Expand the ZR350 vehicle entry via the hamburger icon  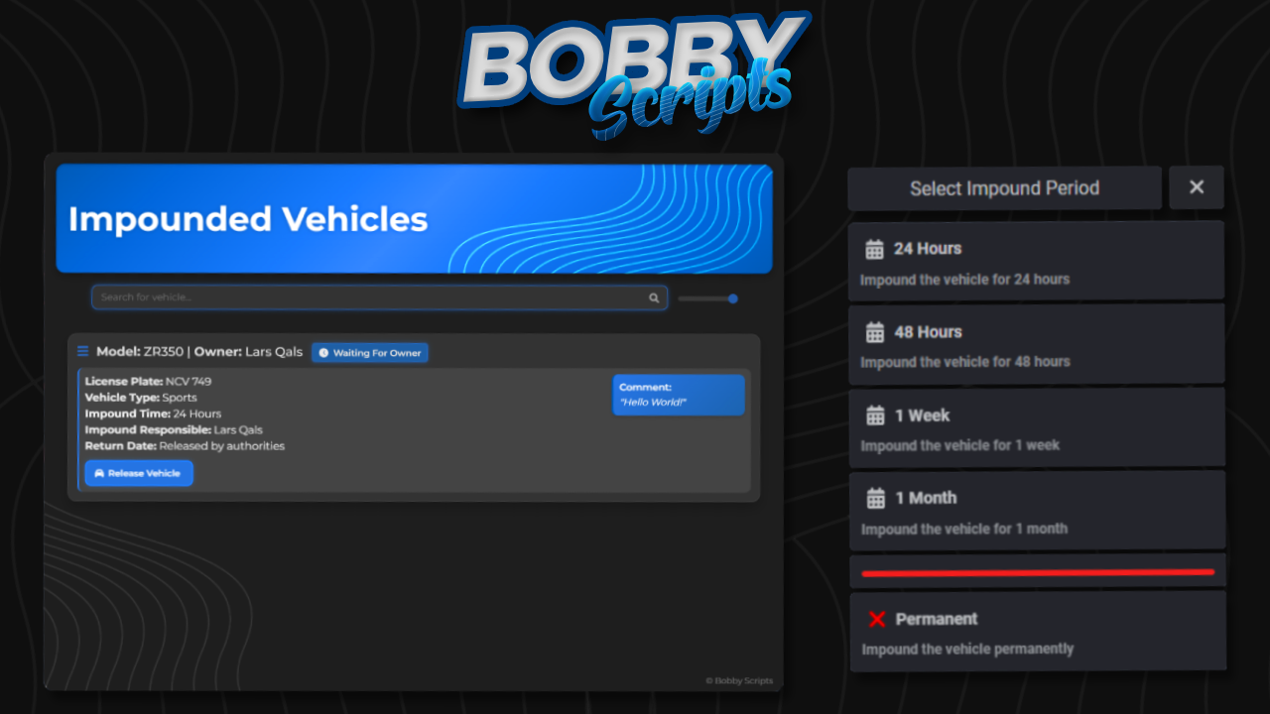pyautogui.click(x=82, y=350)
